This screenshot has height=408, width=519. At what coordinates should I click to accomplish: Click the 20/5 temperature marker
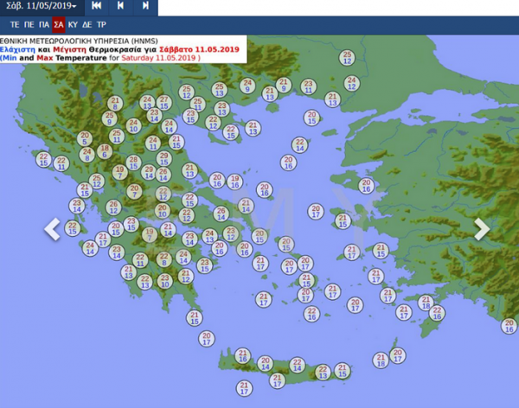coord(85,137)
